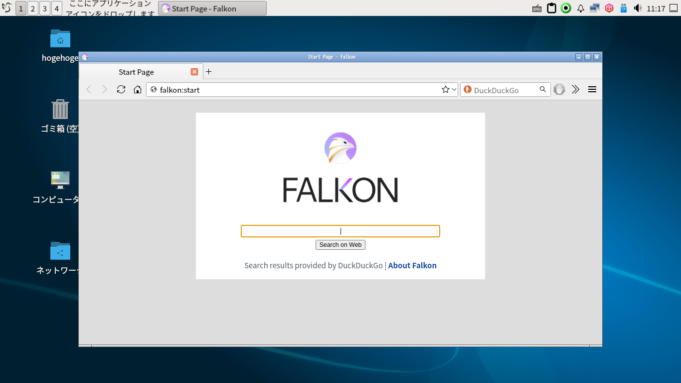This screenshot has height=383, width=681.
Task: Open the volume speaker tray icon
Action: [x=638, y=8]
